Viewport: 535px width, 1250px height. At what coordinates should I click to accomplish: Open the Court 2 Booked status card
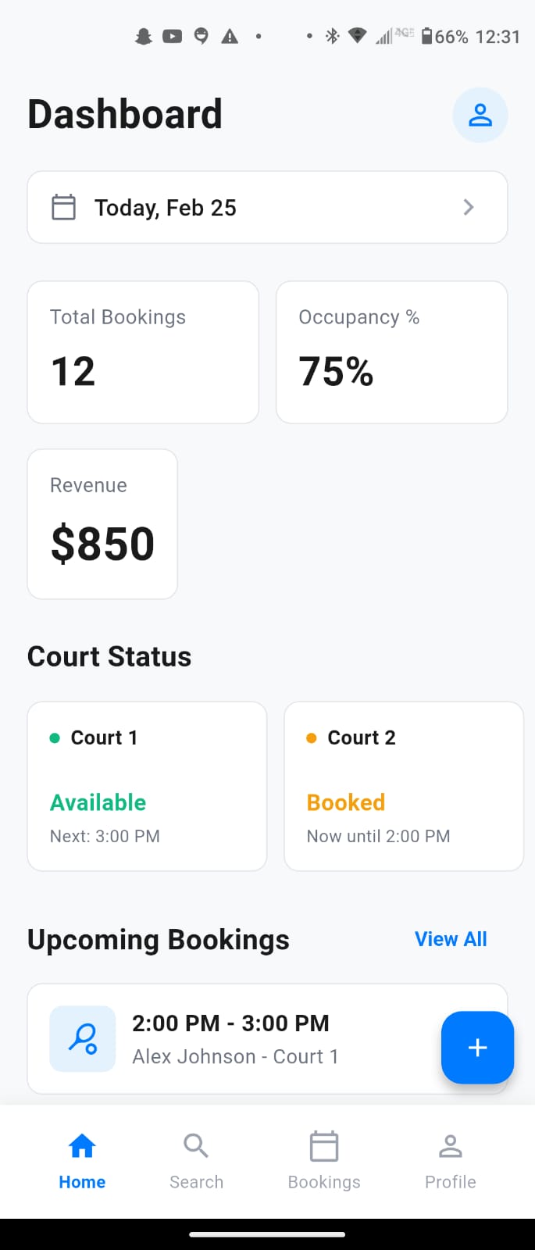(x=404, y=786)
